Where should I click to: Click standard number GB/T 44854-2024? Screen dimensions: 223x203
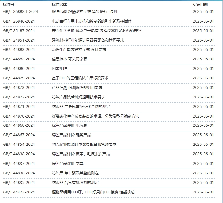coord(19,145)
